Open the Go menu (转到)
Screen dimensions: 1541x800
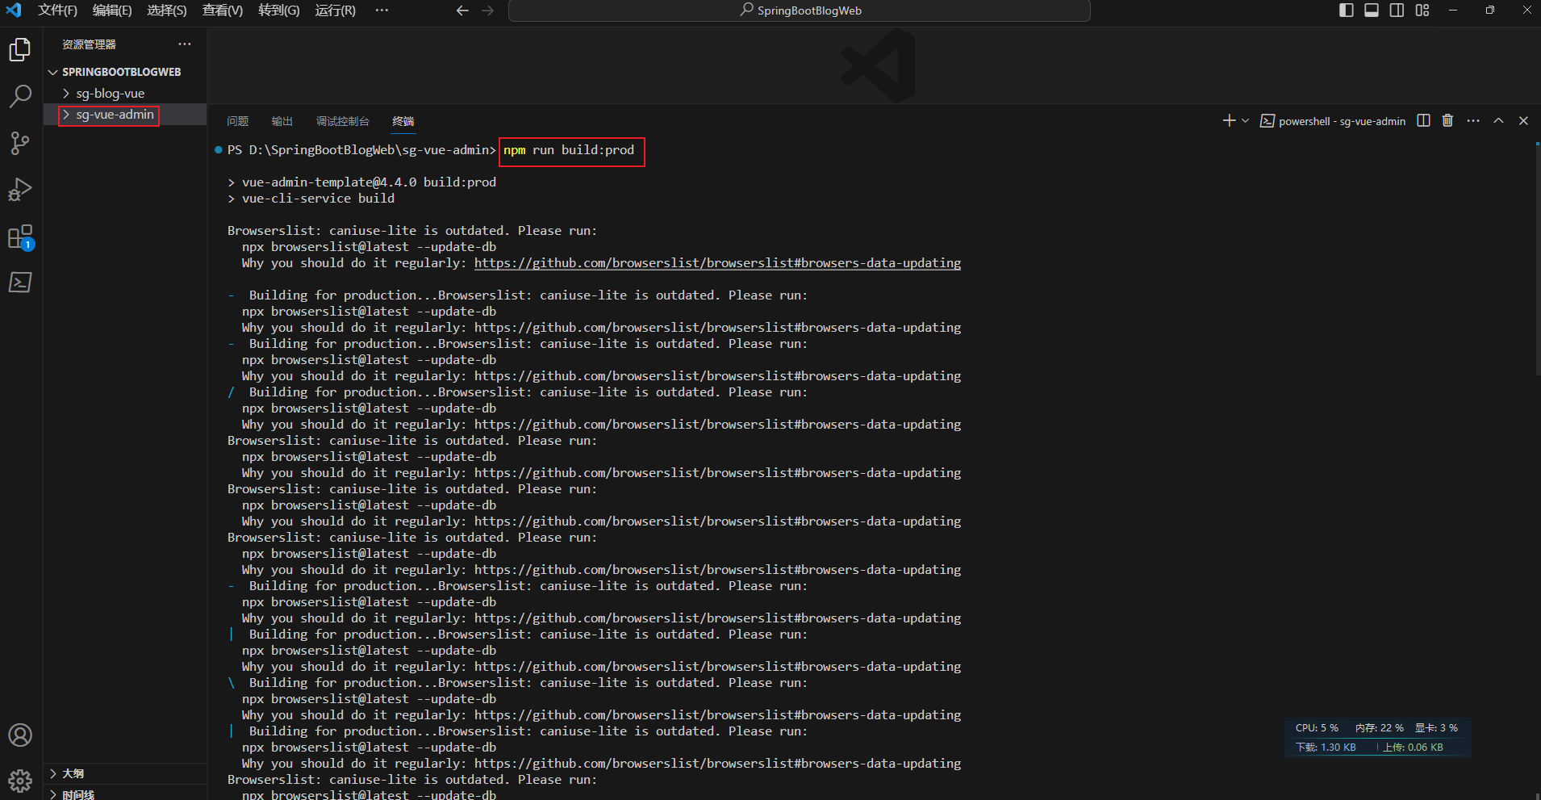coord(278,10)
